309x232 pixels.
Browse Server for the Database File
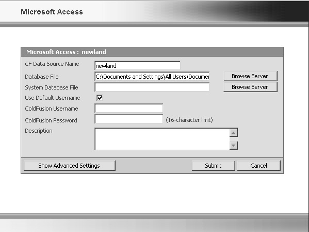click(x=250, y=76)
